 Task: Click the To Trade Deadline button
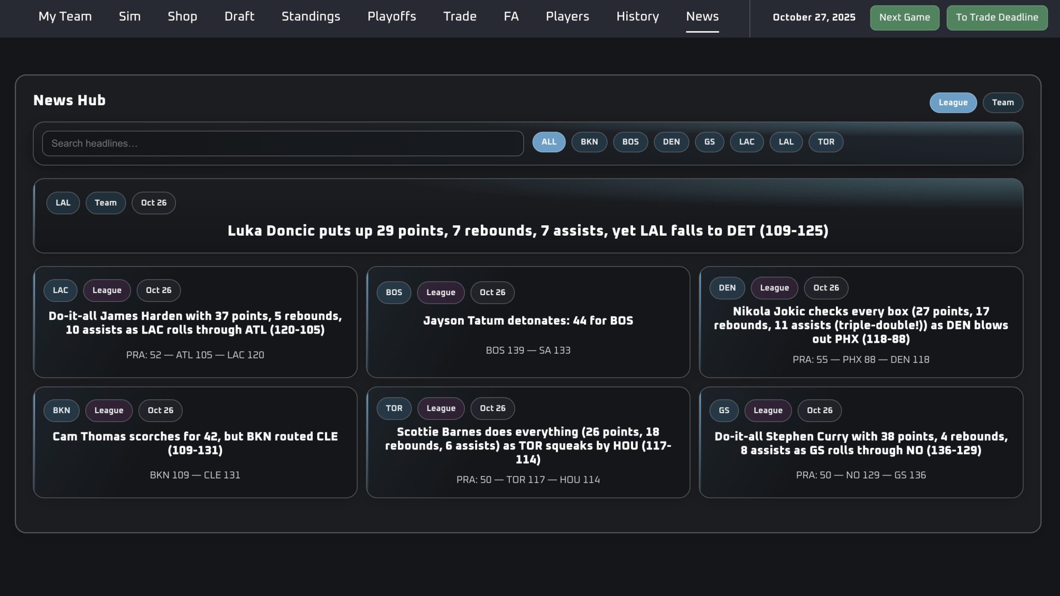[996, 18]
